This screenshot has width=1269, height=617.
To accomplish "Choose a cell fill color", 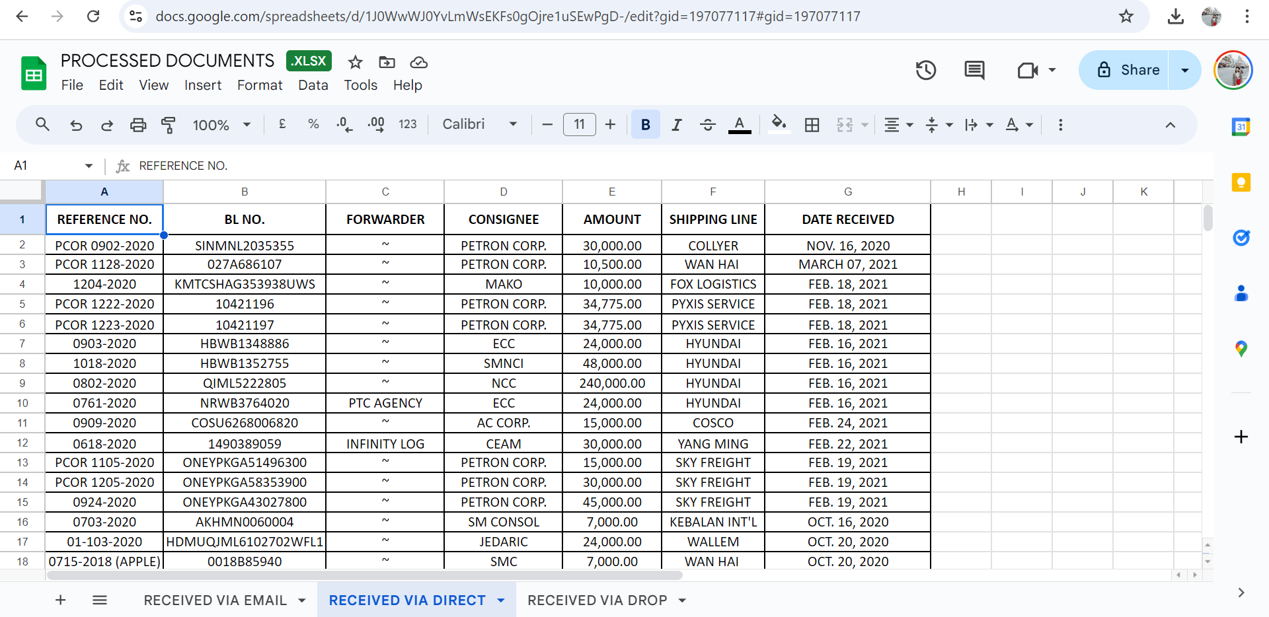I will [779, 125].
